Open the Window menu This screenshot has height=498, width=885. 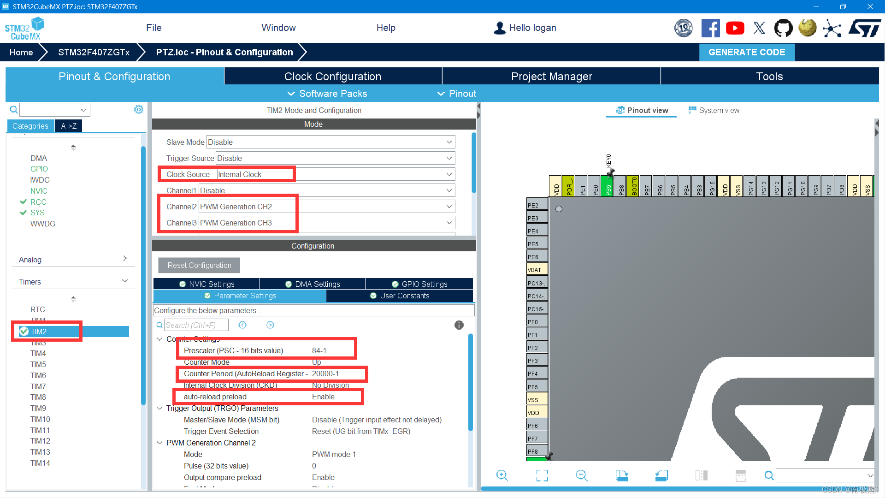(278, 28)
